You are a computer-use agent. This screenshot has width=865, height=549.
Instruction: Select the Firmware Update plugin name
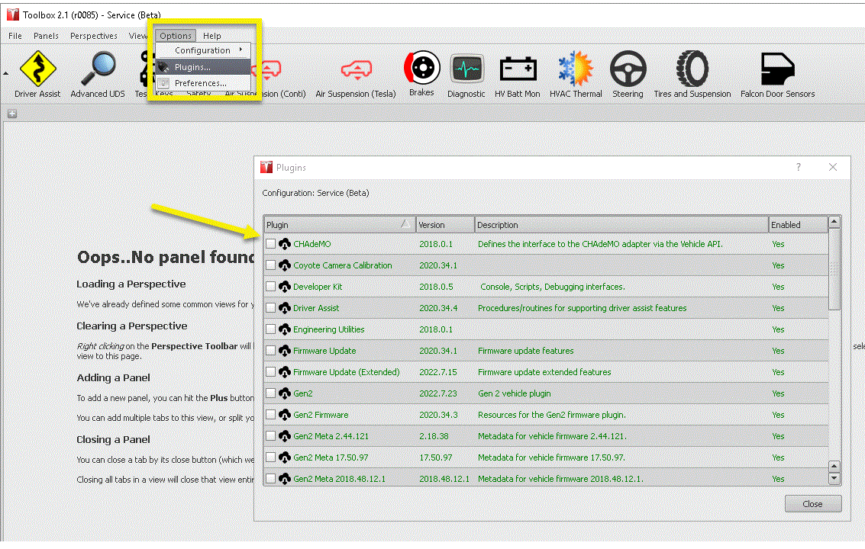[x=324, y=351]
